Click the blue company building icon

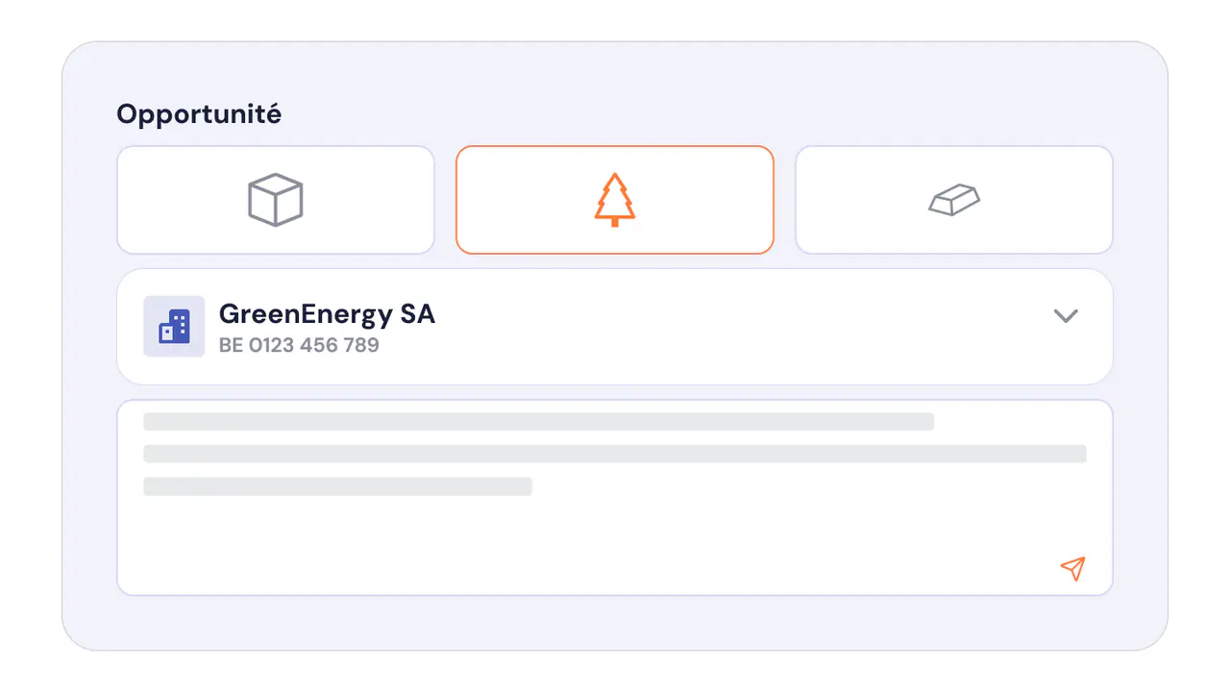(x=174, y=327)
